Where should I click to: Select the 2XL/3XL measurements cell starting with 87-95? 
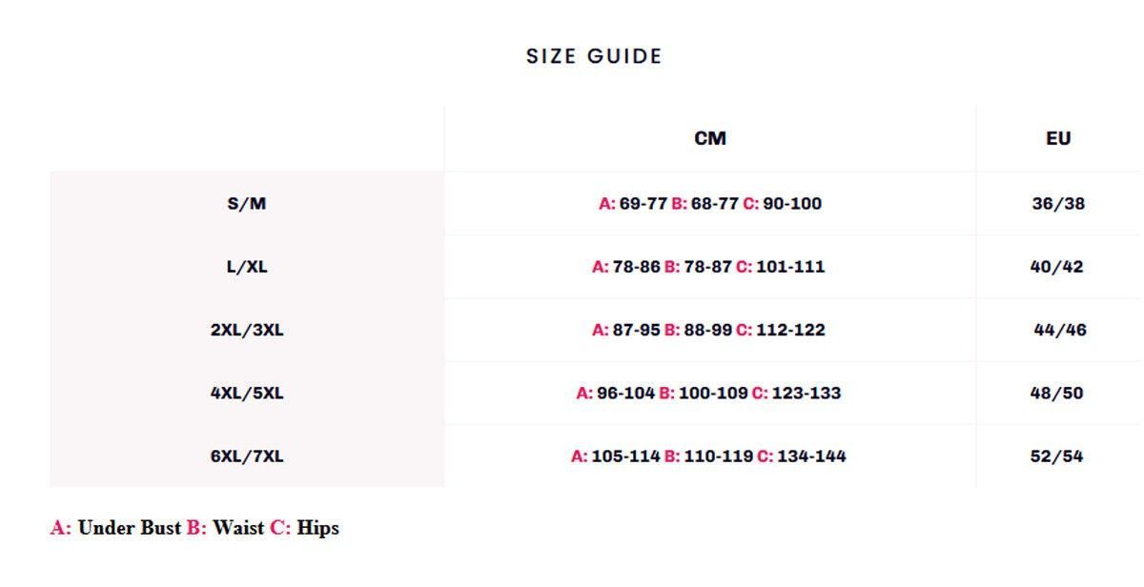point(708,330)
